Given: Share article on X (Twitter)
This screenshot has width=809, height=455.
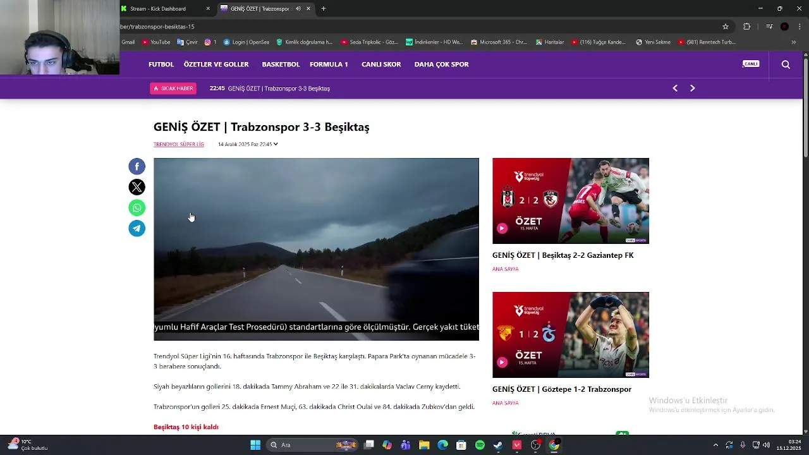Looking at the screenshot, I should (x=137, y=187).
